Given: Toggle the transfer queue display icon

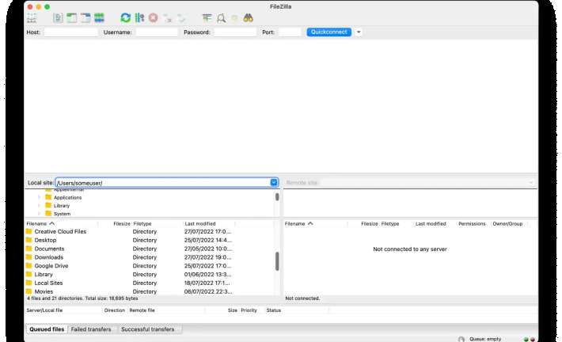Looking at the screenshot, I should (x=99, y=18).
